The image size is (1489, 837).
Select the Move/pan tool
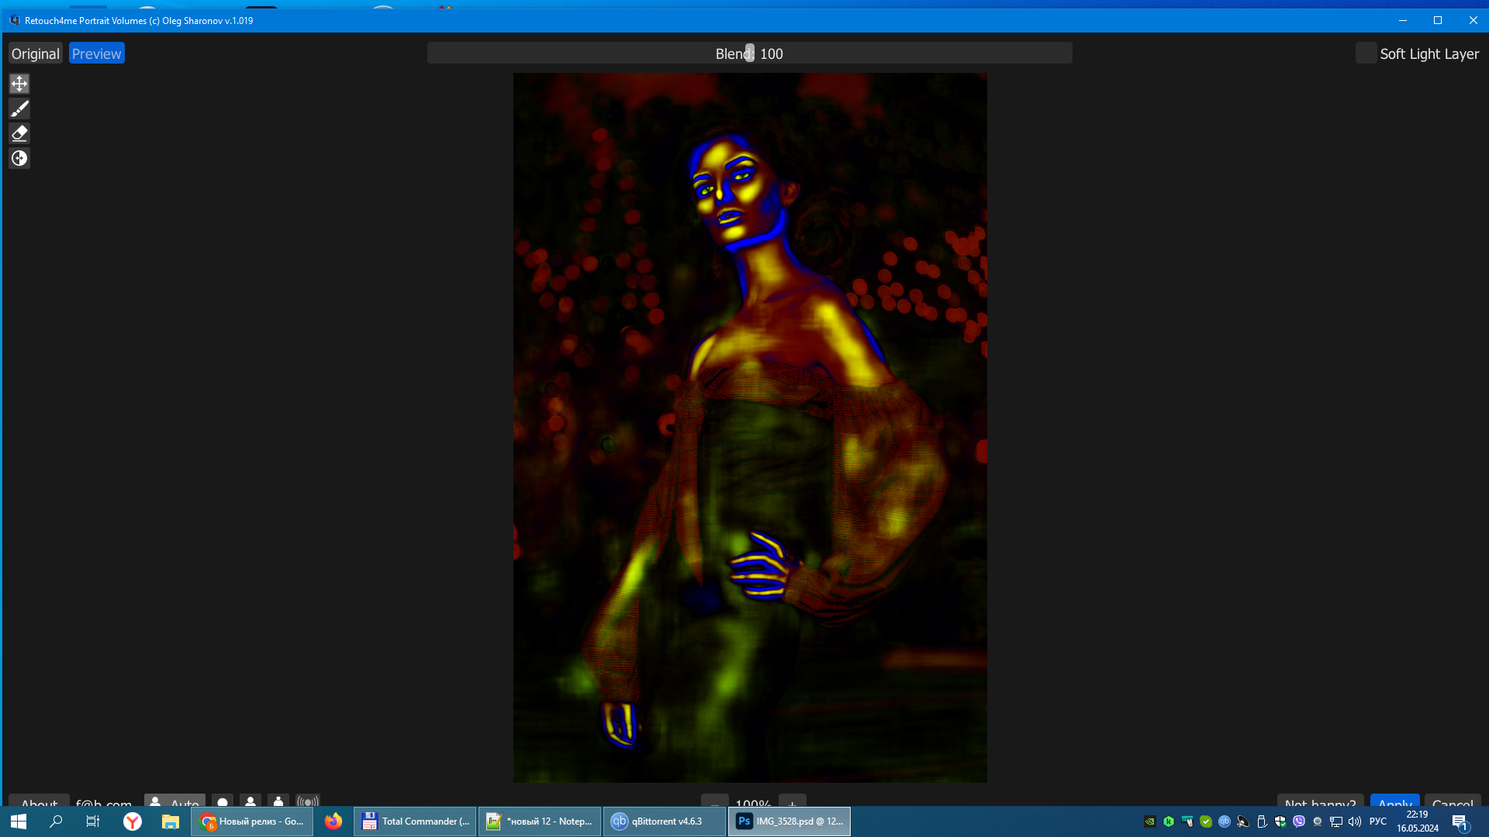(x=19, y=84)
